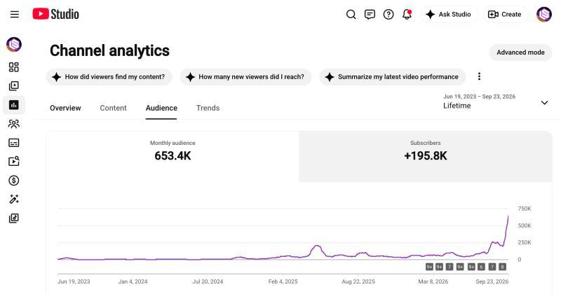Click the last video marker on the chart
The height and width of the screenshot is (294, 561).
click(x=502, y=267)
